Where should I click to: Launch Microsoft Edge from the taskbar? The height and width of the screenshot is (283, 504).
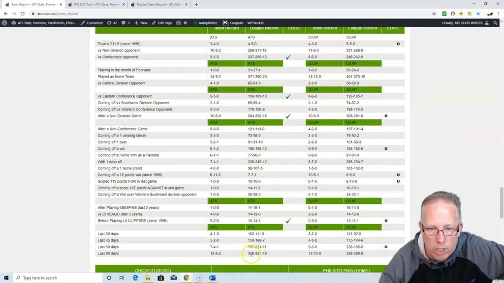point(135,278)
